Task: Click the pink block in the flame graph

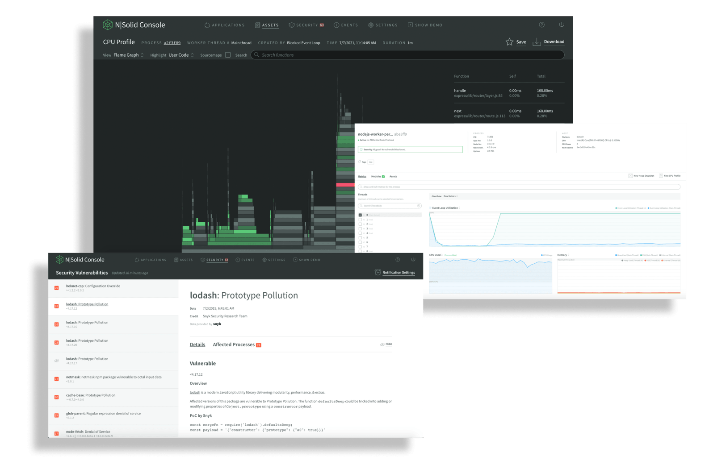Action: click(345, 185)
